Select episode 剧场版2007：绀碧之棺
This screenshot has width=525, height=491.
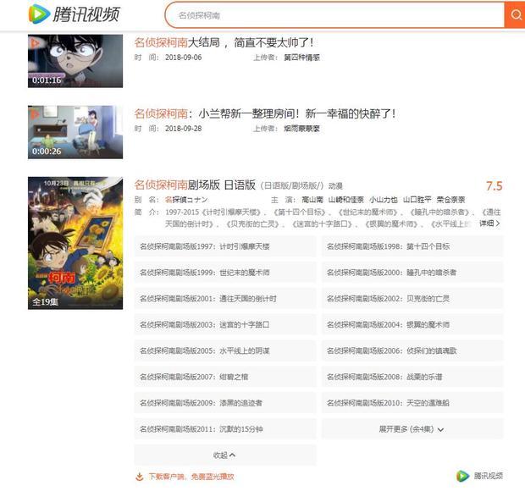[x=225, y=377]
